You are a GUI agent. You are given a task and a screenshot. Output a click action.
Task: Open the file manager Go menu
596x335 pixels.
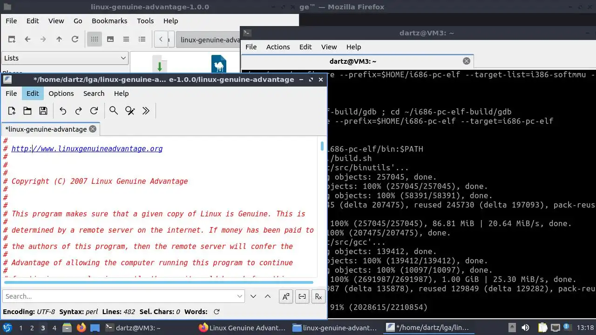(x=78, y=21)
